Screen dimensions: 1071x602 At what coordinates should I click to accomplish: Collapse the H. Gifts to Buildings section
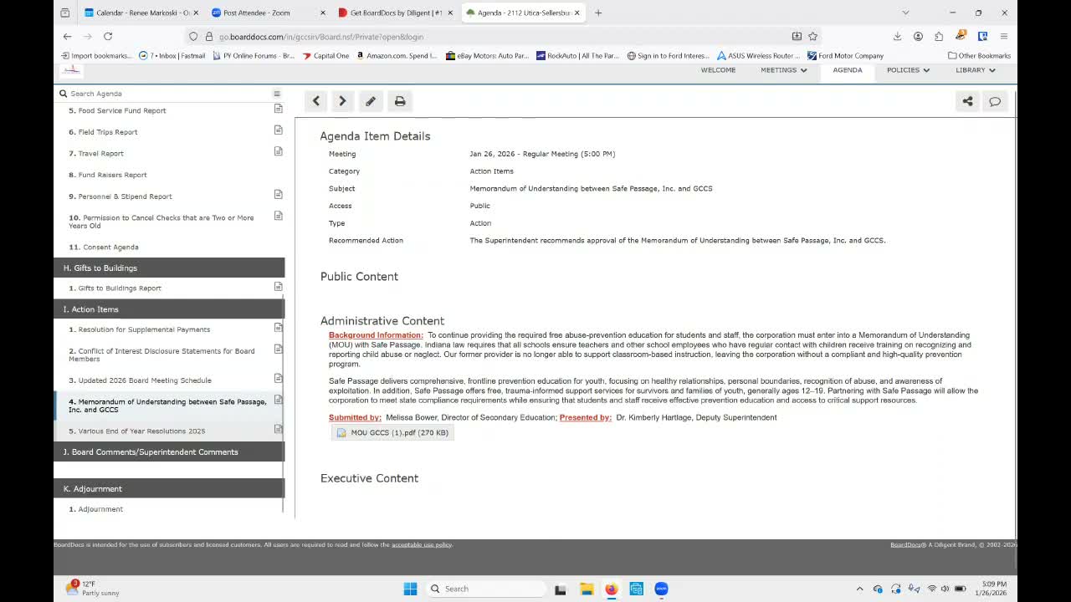169,268
